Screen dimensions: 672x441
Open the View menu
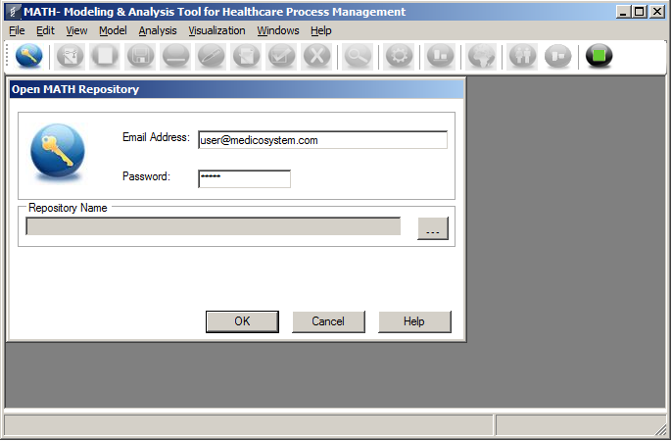76,30
